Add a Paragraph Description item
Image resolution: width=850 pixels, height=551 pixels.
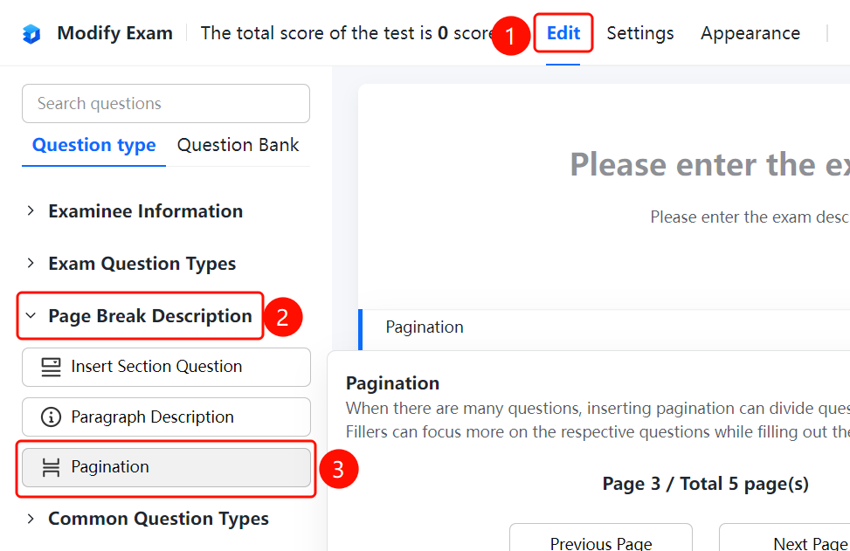pyautogui.click(x=167, y=417)
